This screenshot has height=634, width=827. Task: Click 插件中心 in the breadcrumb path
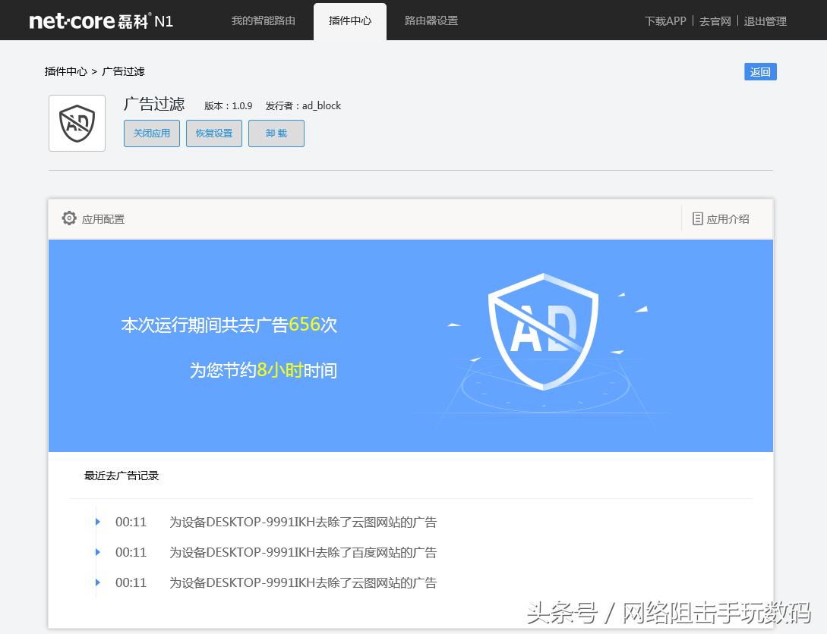(x=66, y=71)
